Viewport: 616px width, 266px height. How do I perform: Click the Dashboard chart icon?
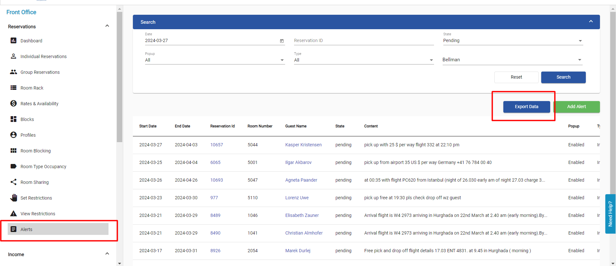coord(13,40)
